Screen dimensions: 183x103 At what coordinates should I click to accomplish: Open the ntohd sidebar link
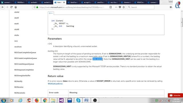17,12
